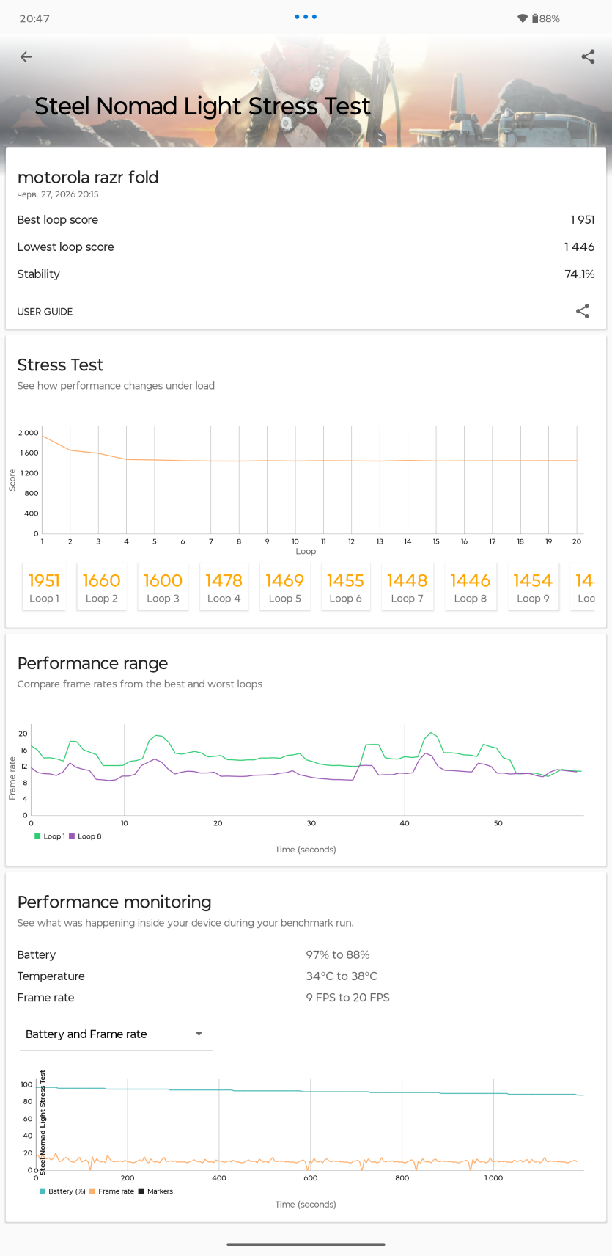This screenshot has height=1256, width=612.
Task: Tap the three blue dots at top
Action: [x=306, y=16]
